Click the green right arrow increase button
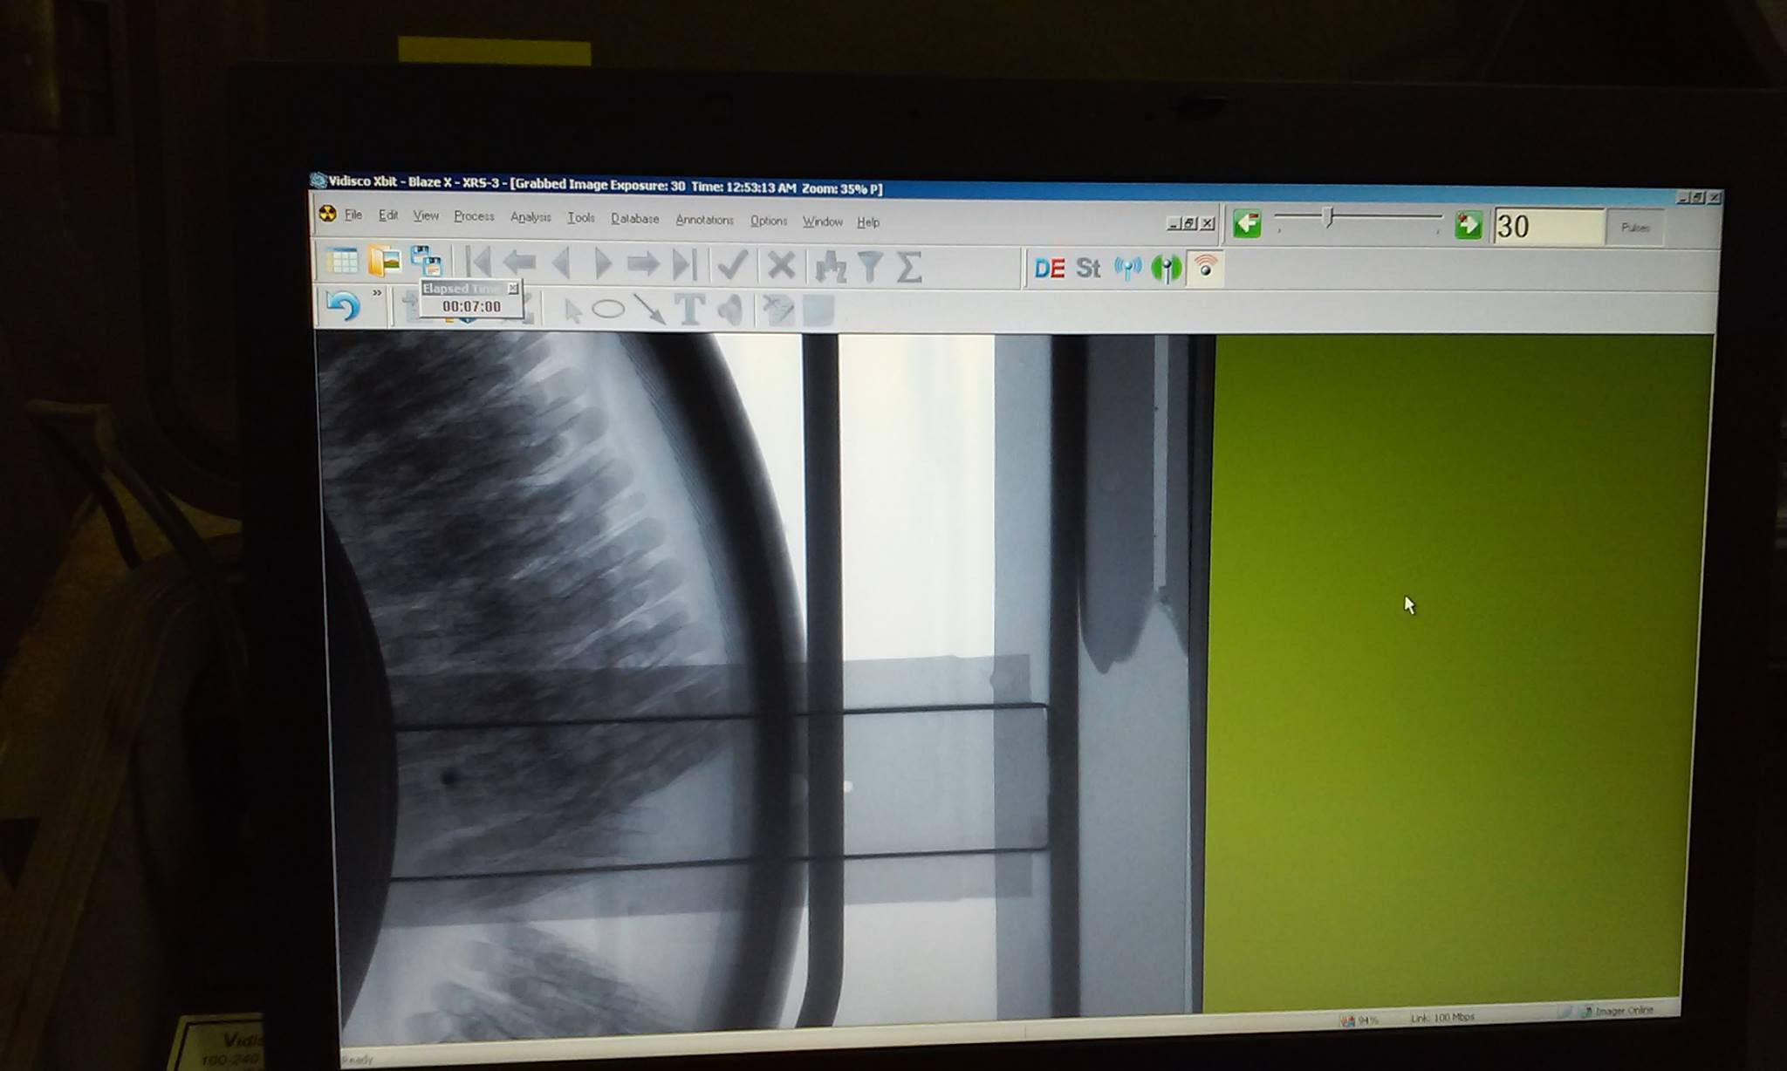The width and height of the screenshot is (1787, 1071). 1468,226
